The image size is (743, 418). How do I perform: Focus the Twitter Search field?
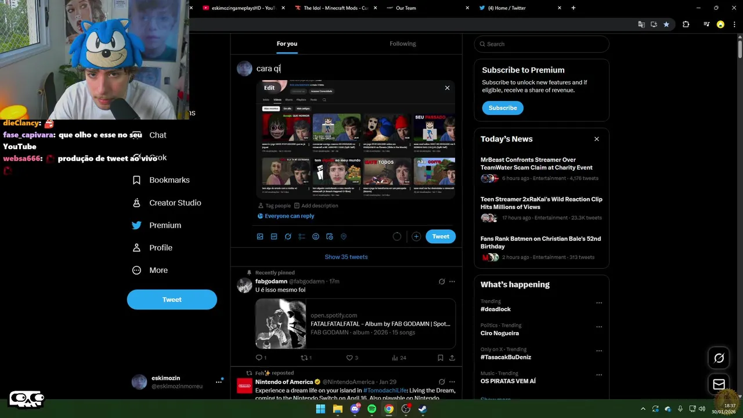pyautogui.click(x=542, y=44)
